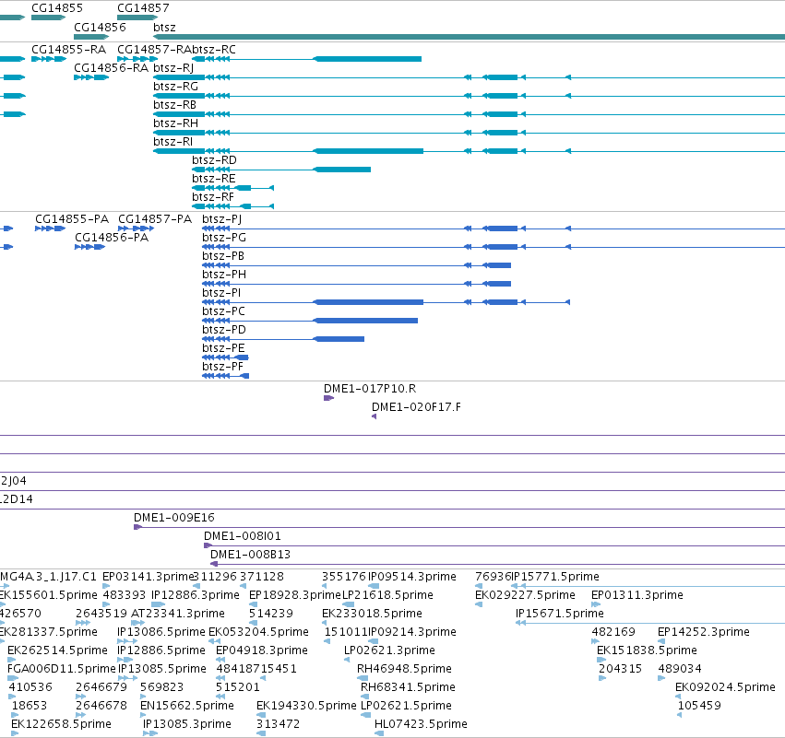Click EST label EK155601.5prime

[49, 595]
